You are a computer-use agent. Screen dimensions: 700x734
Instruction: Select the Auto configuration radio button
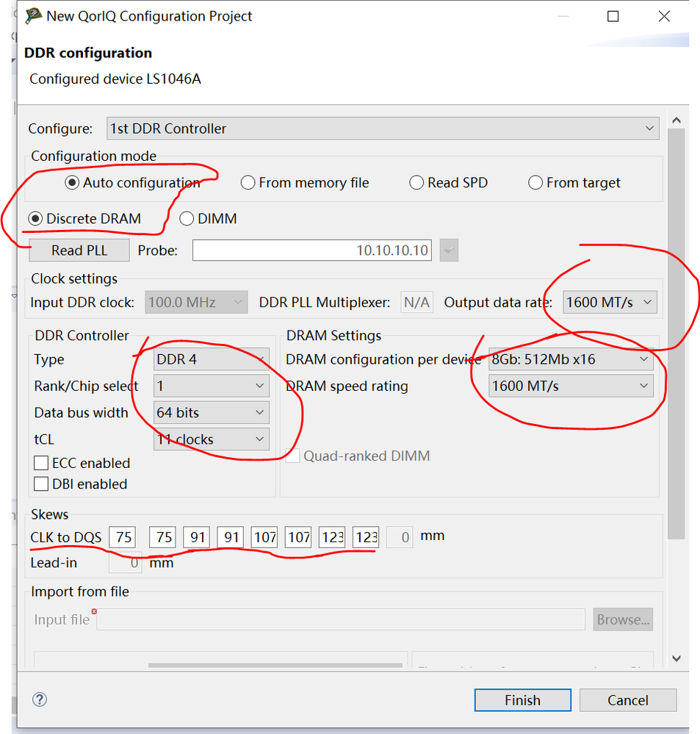pos(71,182)
